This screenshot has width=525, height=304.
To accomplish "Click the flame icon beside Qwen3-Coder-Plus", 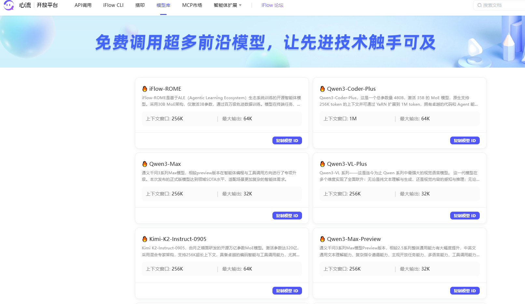I will point(322,88).
